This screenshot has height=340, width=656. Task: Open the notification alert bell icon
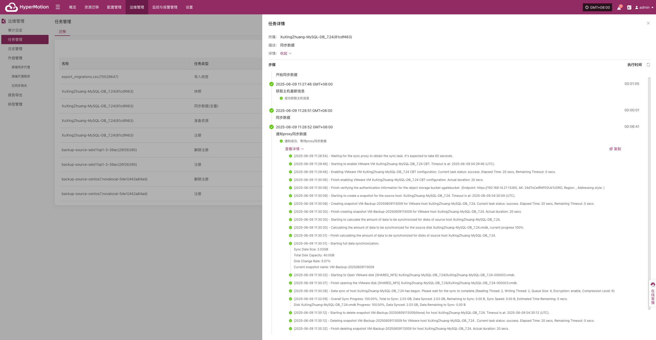(619, 8)
